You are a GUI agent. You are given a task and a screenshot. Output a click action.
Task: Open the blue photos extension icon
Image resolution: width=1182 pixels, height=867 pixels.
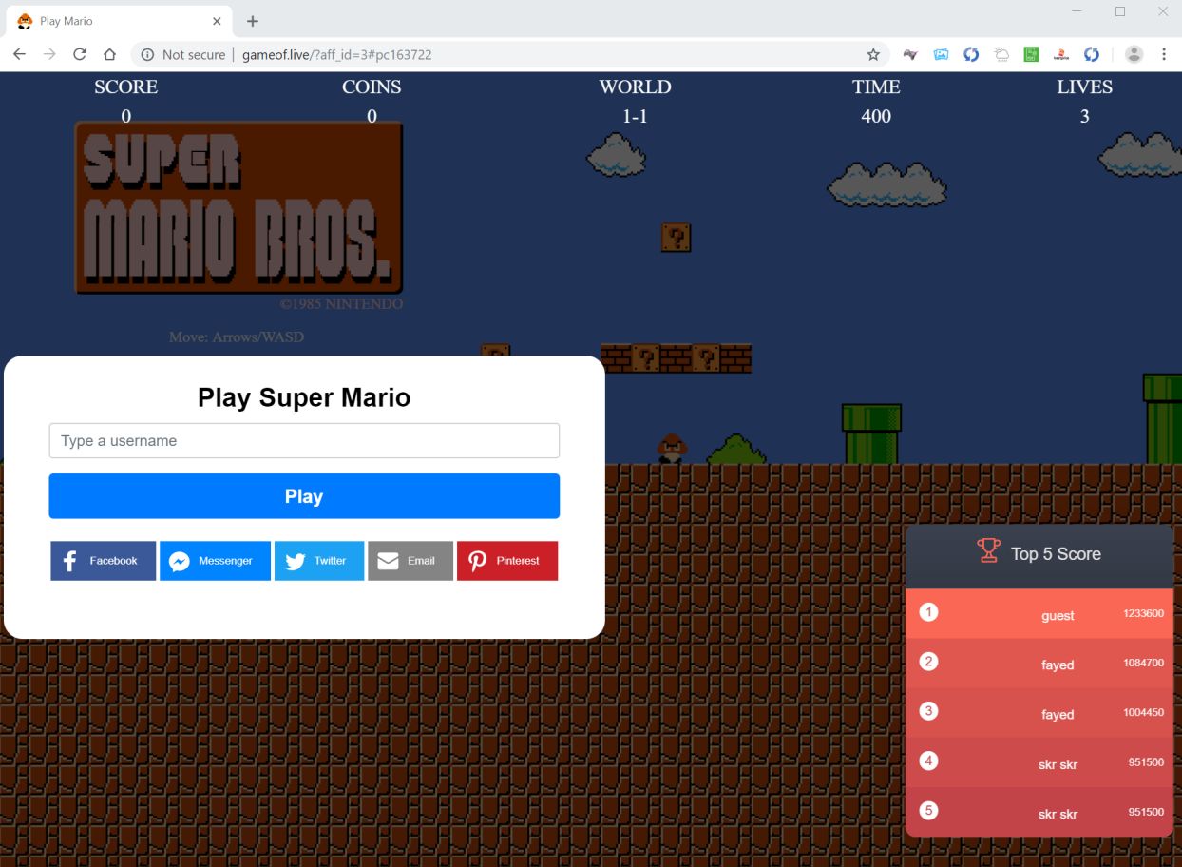tap(941, 54)
